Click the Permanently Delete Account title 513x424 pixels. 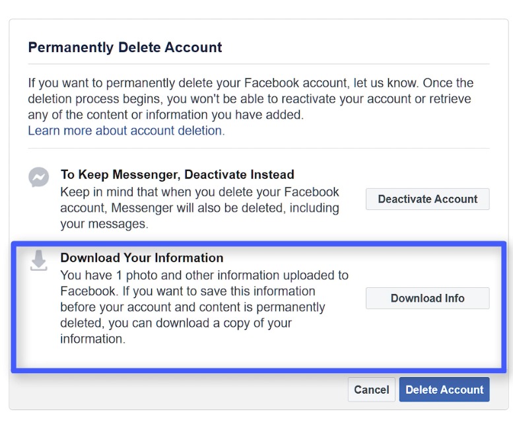pyautogui.click(x=125, y=47)
